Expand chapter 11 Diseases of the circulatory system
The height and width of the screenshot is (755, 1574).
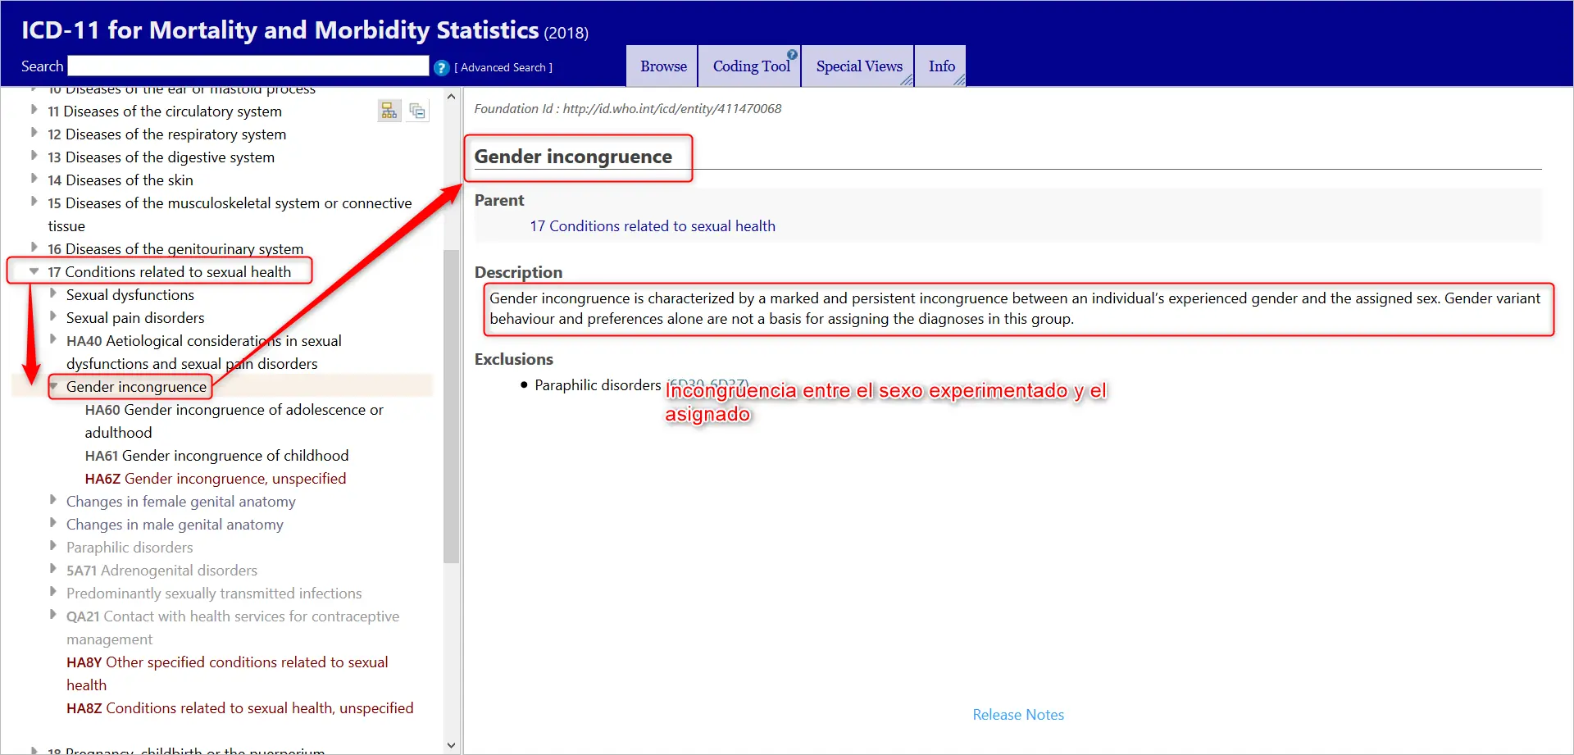34,110
